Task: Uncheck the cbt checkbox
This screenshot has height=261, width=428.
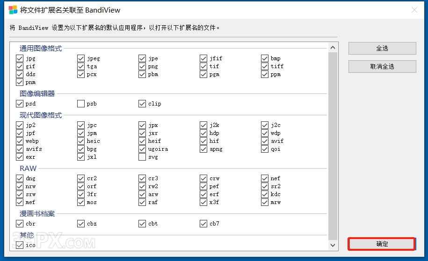Action: tap(142, 224)
